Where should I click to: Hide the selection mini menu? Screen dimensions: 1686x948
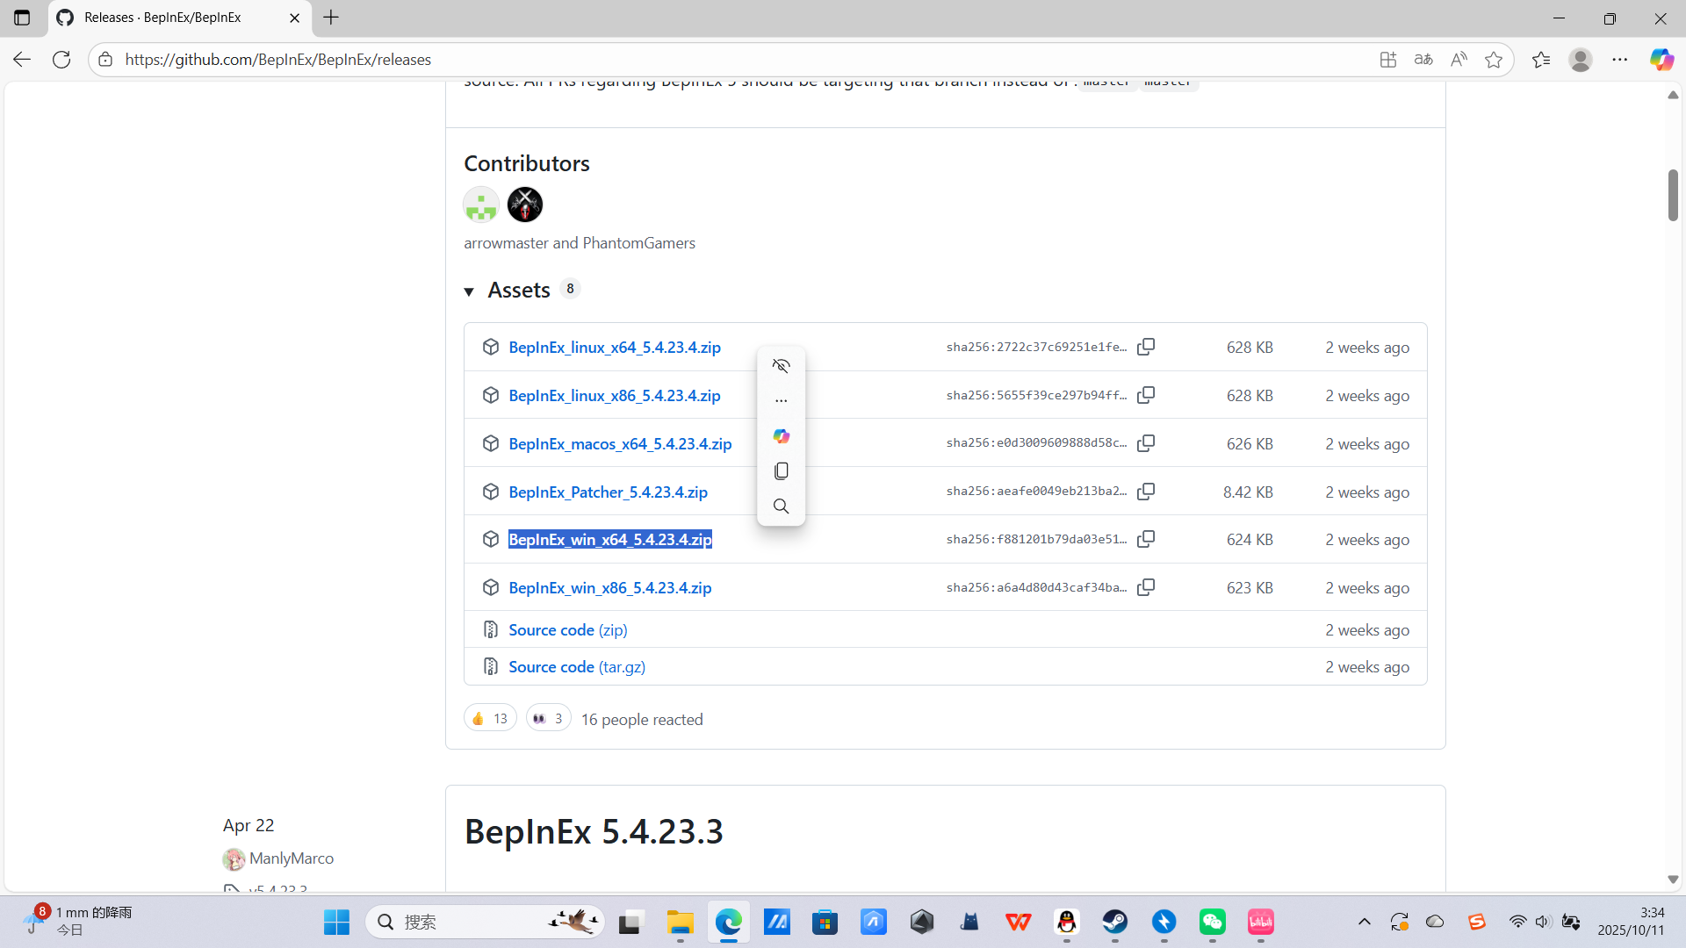click(x=781, y=366)
